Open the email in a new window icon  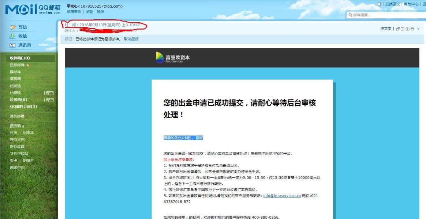(398, 29)
